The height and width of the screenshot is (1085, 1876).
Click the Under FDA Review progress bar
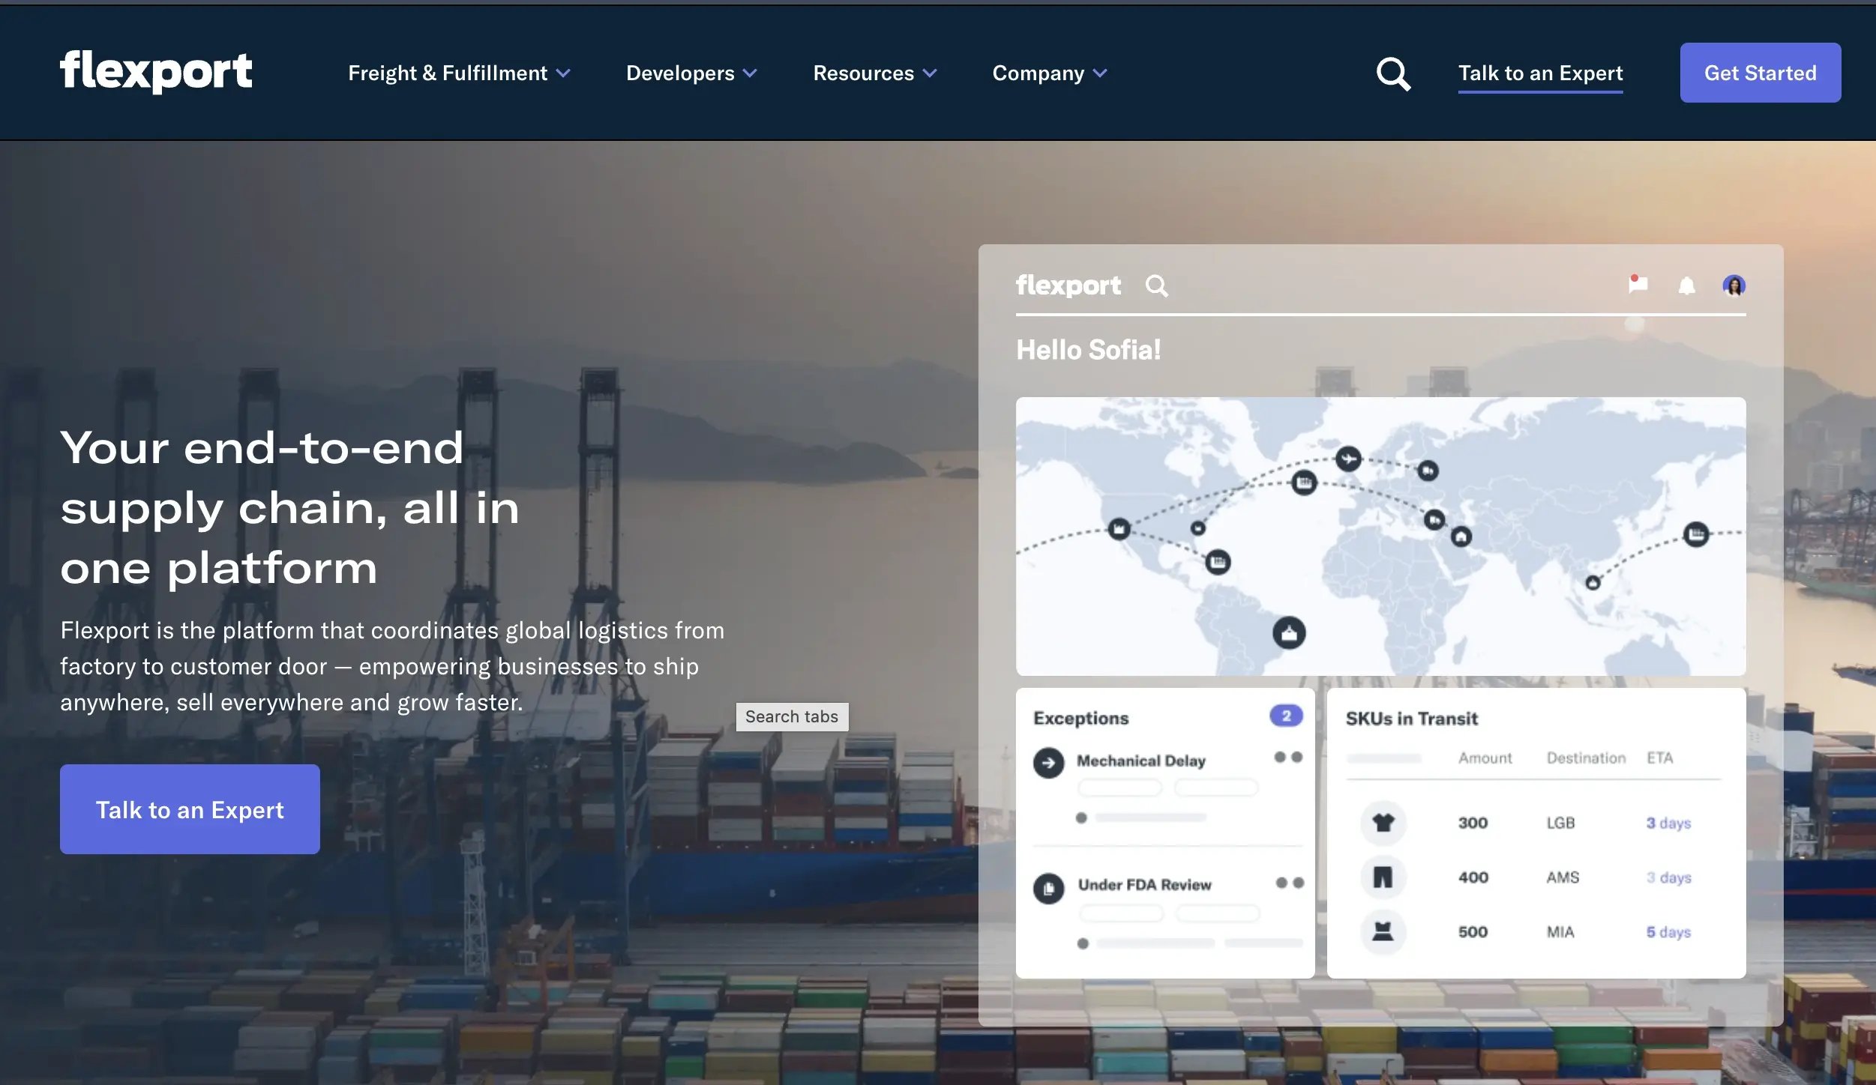1155,943
